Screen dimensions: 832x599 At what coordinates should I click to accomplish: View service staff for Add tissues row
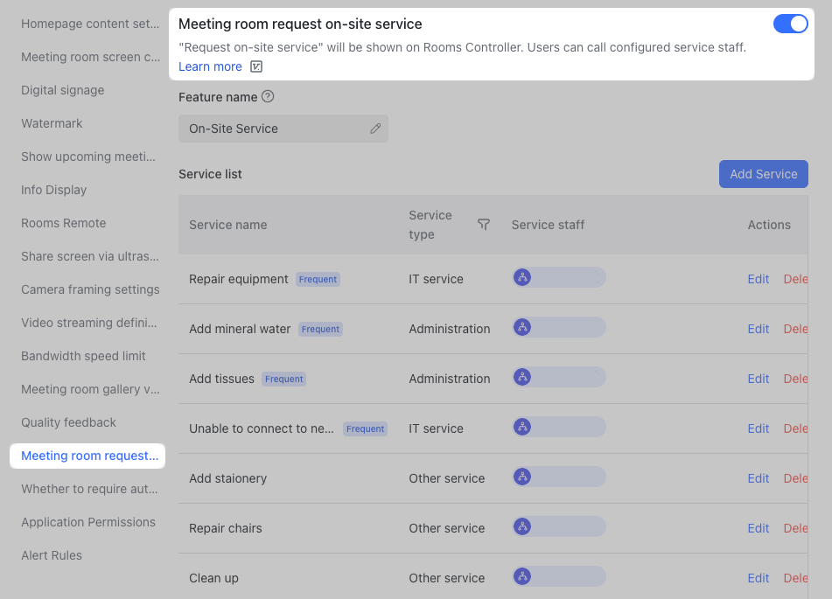tap(522, 376)
